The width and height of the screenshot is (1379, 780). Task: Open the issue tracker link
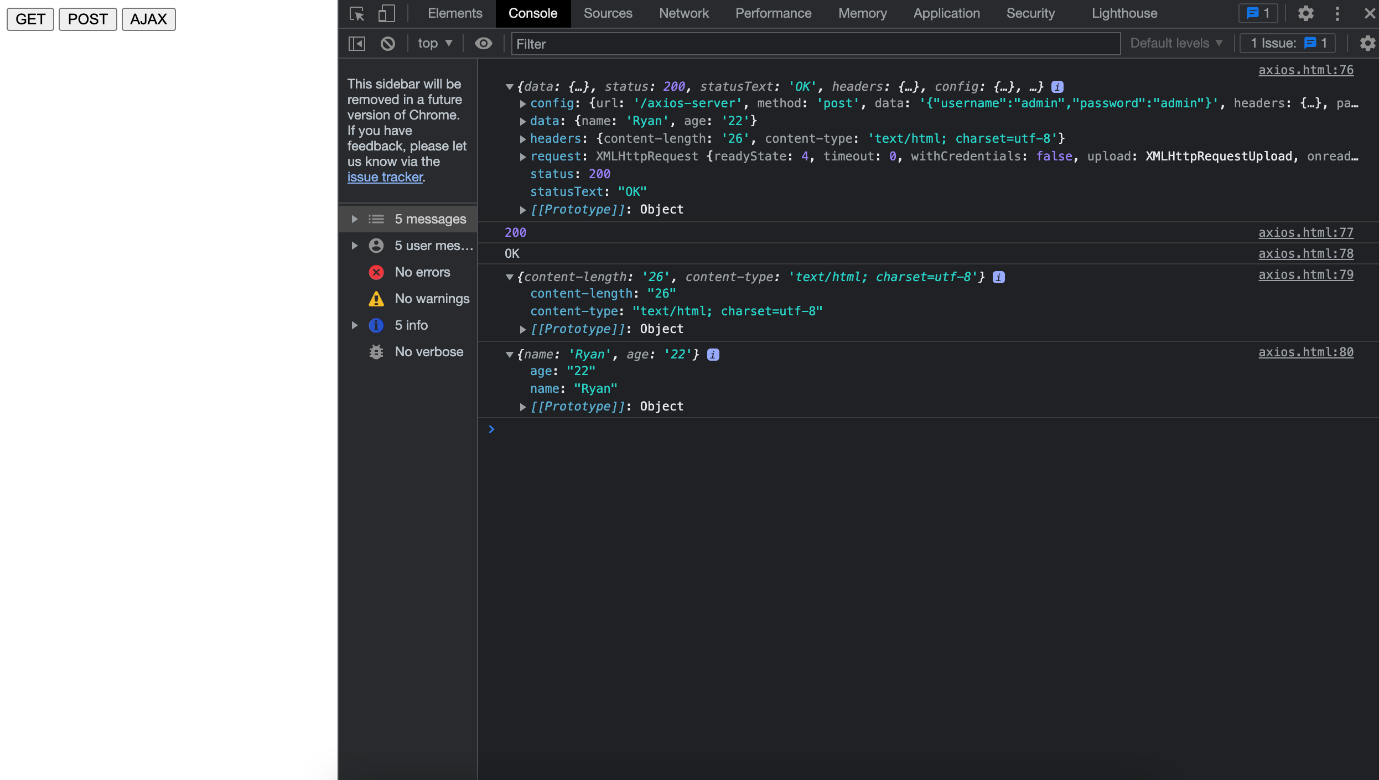(x=385, y=177)
